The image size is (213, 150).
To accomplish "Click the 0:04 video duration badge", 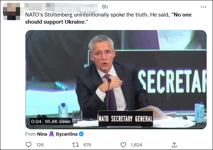I will click(x=36, y=121).
